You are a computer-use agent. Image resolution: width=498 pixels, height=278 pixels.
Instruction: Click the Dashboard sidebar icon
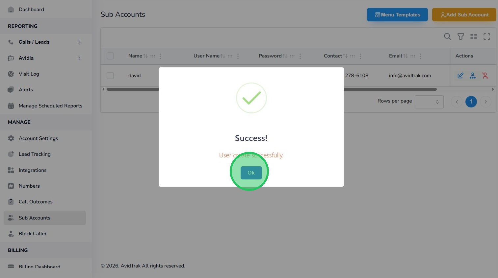[x=11, y=10]
